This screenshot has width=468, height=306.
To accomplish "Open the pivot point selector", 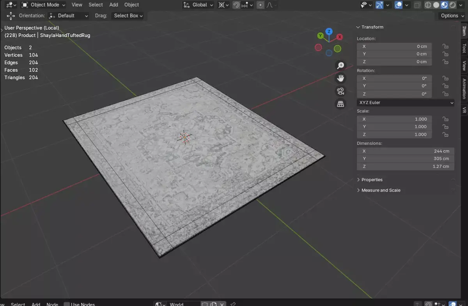I will 223,5.
